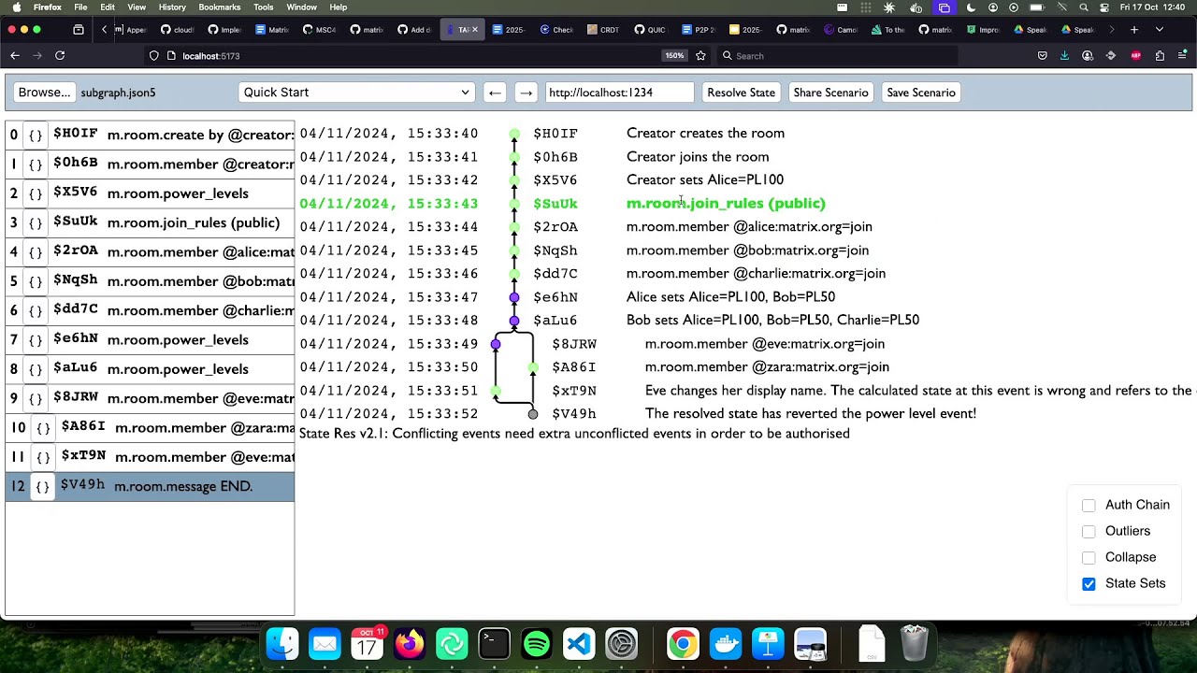This screenshot has width=1197, height=673.
Task: Select the m.room.join_rules (public) list row
Action: click(150, 222)
